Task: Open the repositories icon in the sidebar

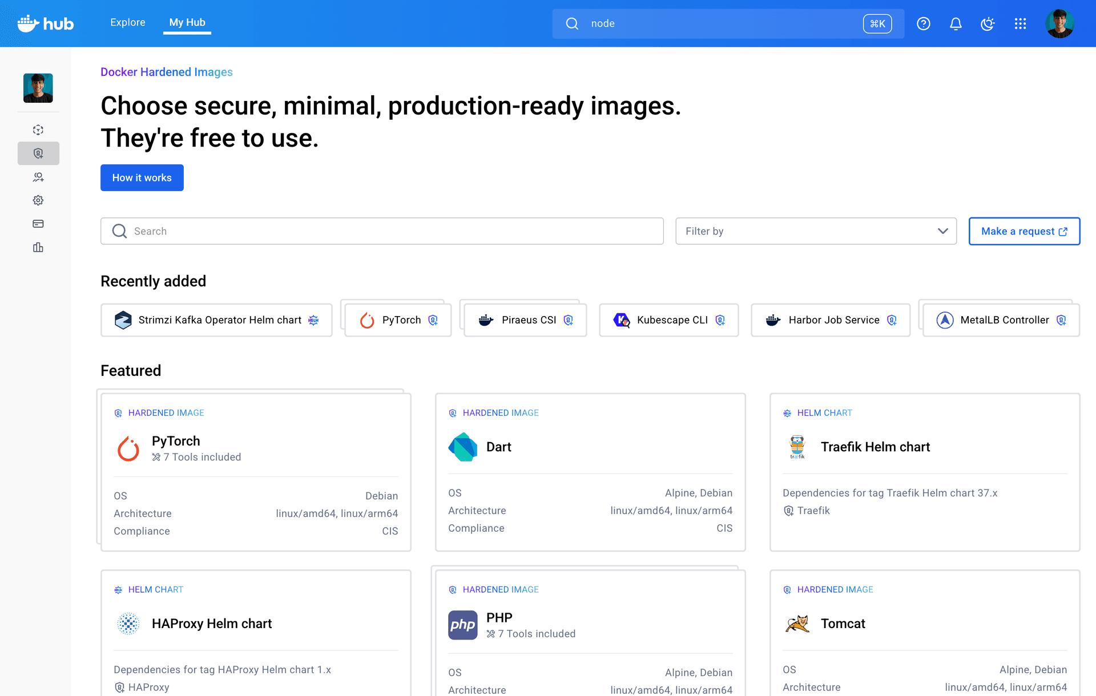Action: pos(38,130)
